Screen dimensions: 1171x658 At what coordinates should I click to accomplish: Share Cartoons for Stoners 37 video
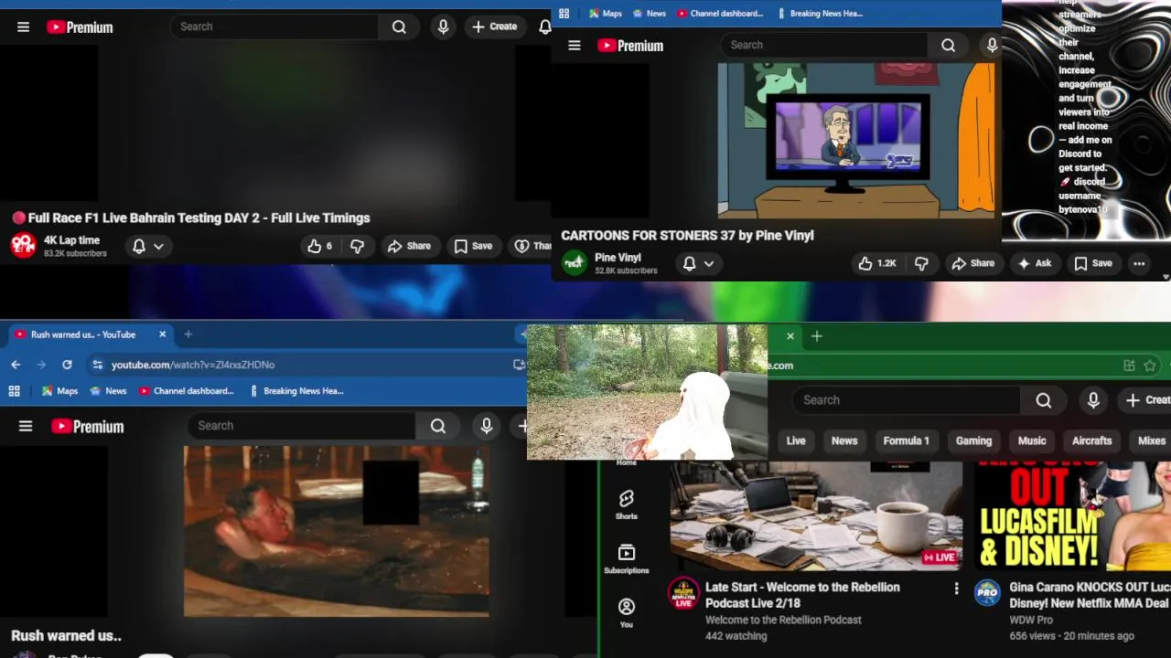972,263
